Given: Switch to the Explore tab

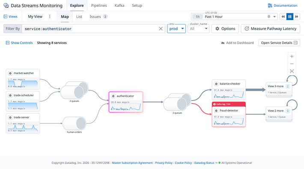Looking at the screenshot, I should 77,6.
